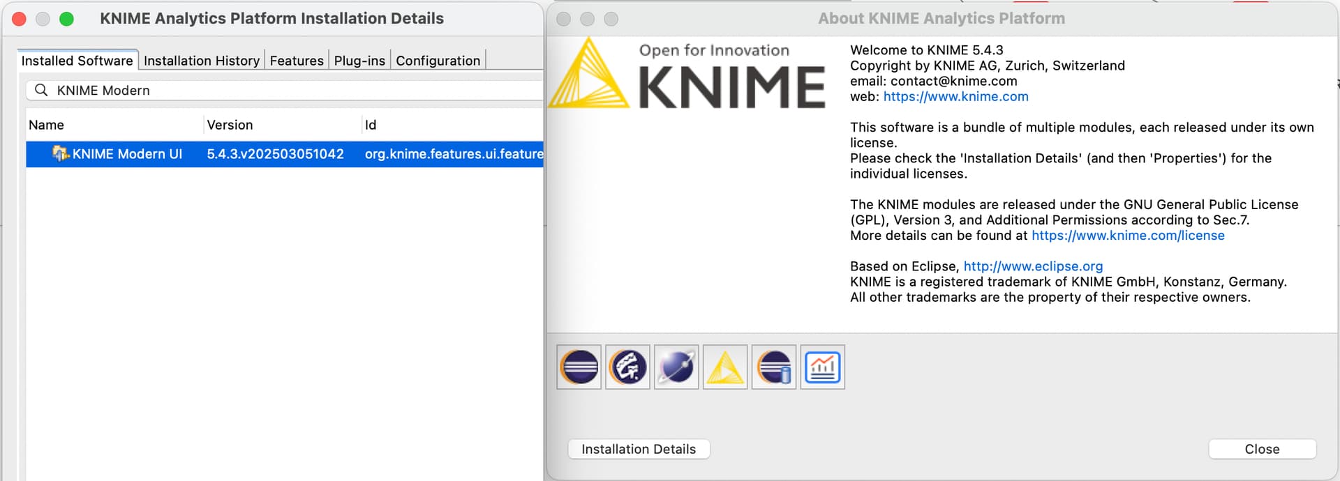Click the Installation Details window close button

pyautogui.click(x=20, y=19)
